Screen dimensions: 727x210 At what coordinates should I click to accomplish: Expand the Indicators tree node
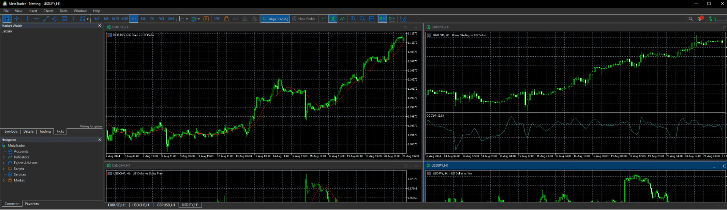click(4, 157)
